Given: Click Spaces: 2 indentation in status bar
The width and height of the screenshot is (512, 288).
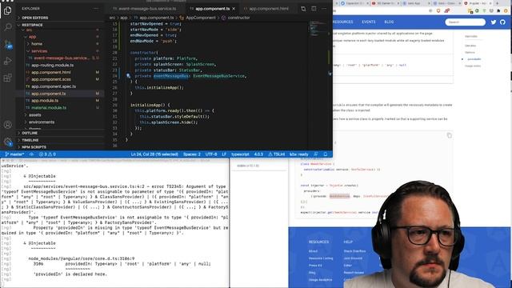Looking at the screenshot, I should pyautogui.click(x=192, y=154).
